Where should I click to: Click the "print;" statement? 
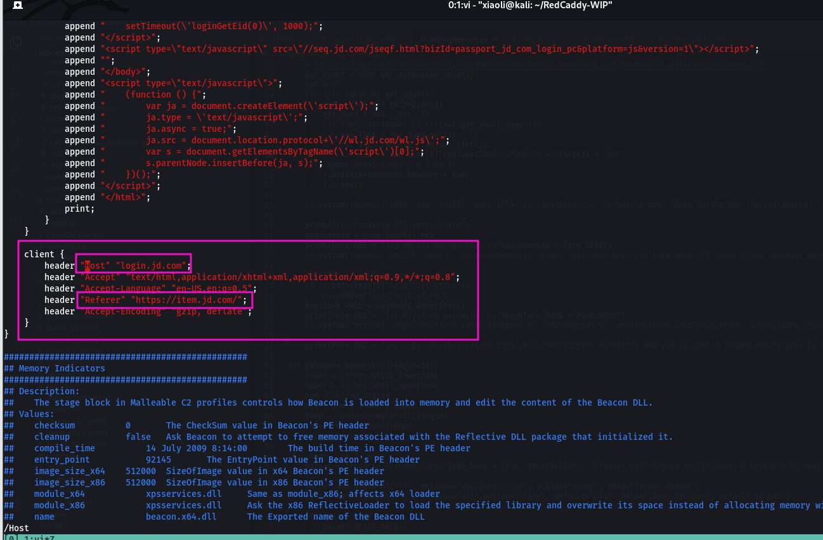80,209
